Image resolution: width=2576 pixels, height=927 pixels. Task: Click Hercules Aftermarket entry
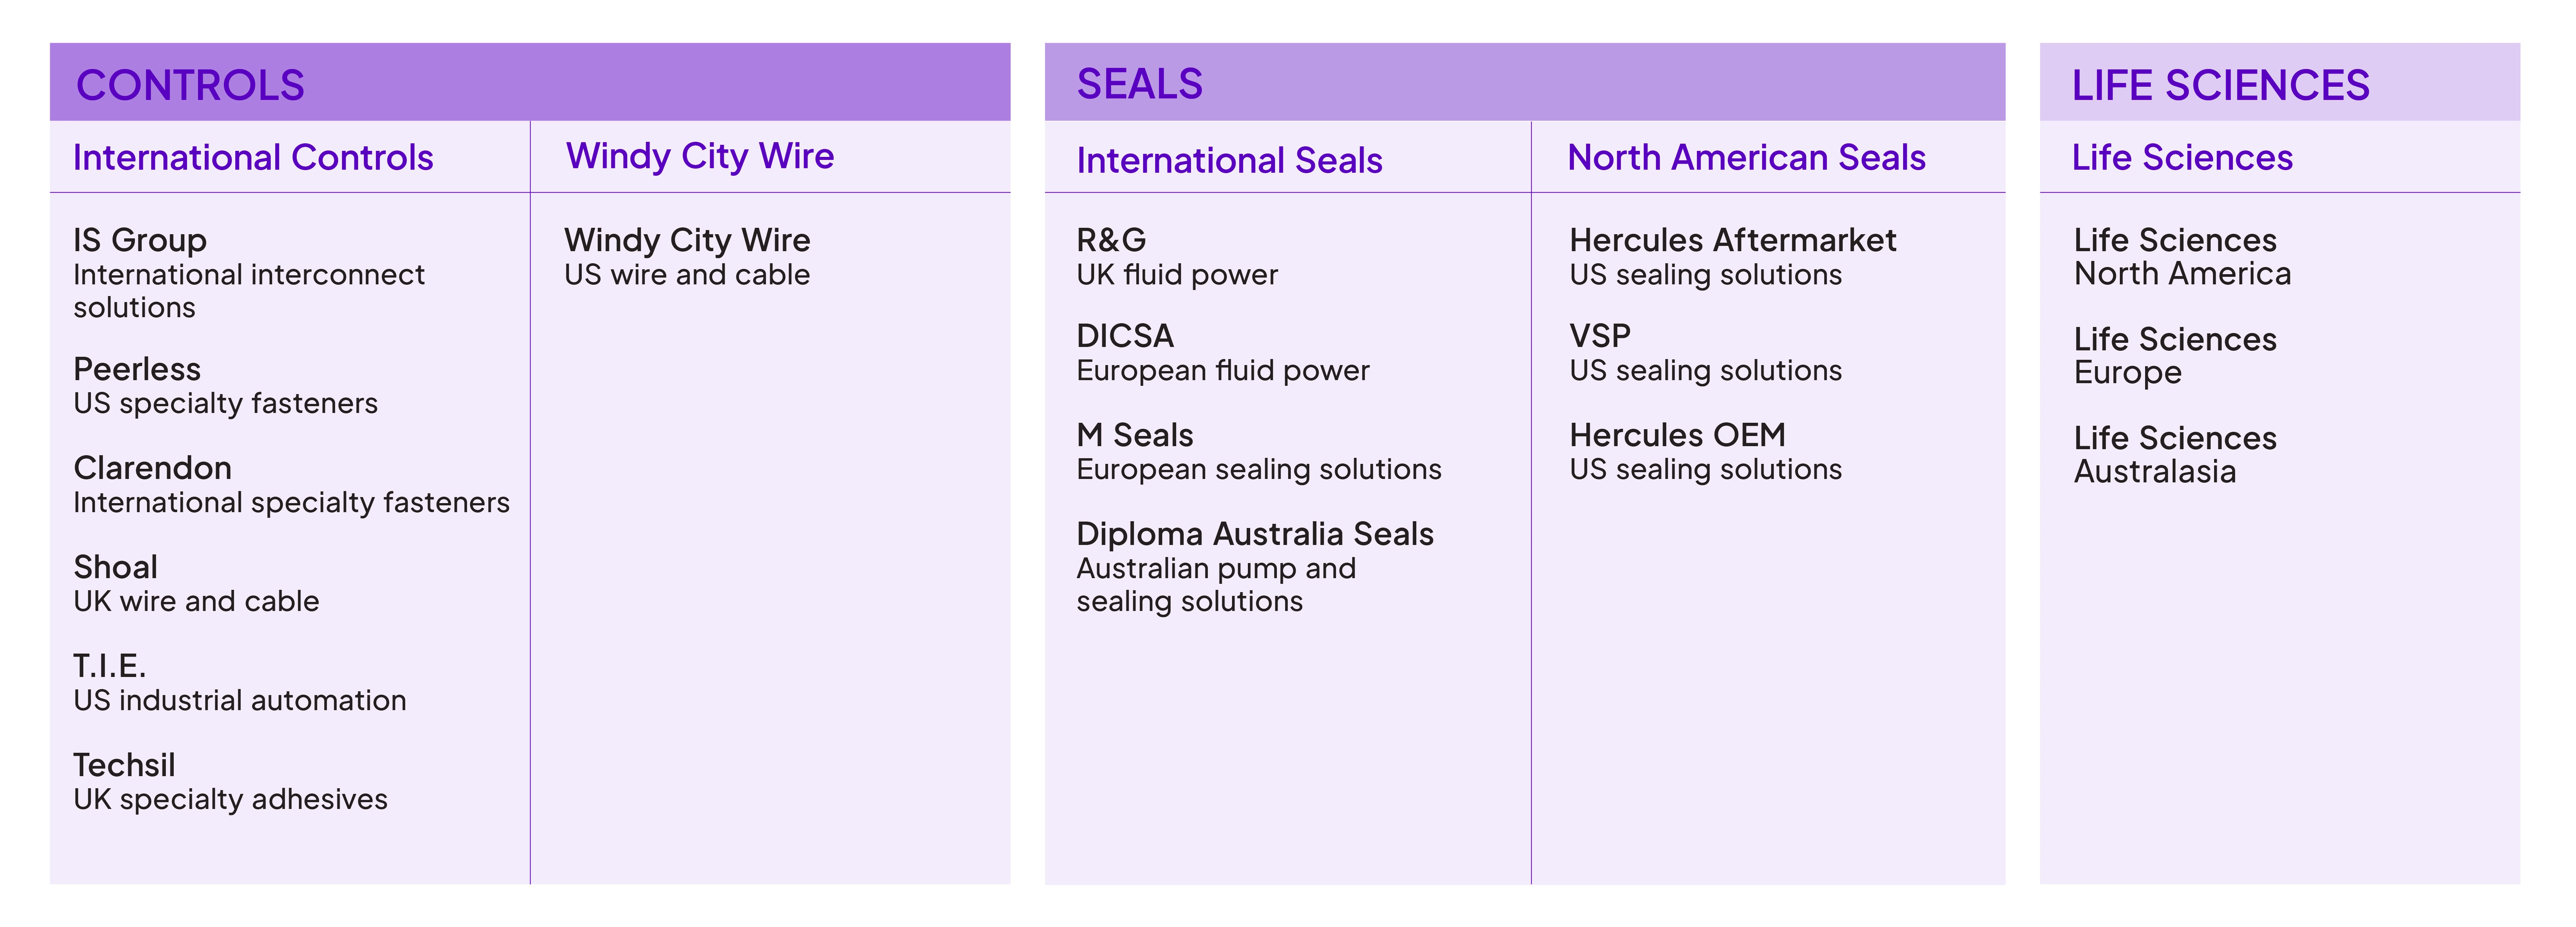(1732, 256)
